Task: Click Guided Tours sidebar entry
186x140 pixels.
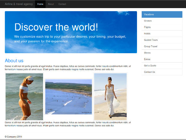Action: point(162,40)
